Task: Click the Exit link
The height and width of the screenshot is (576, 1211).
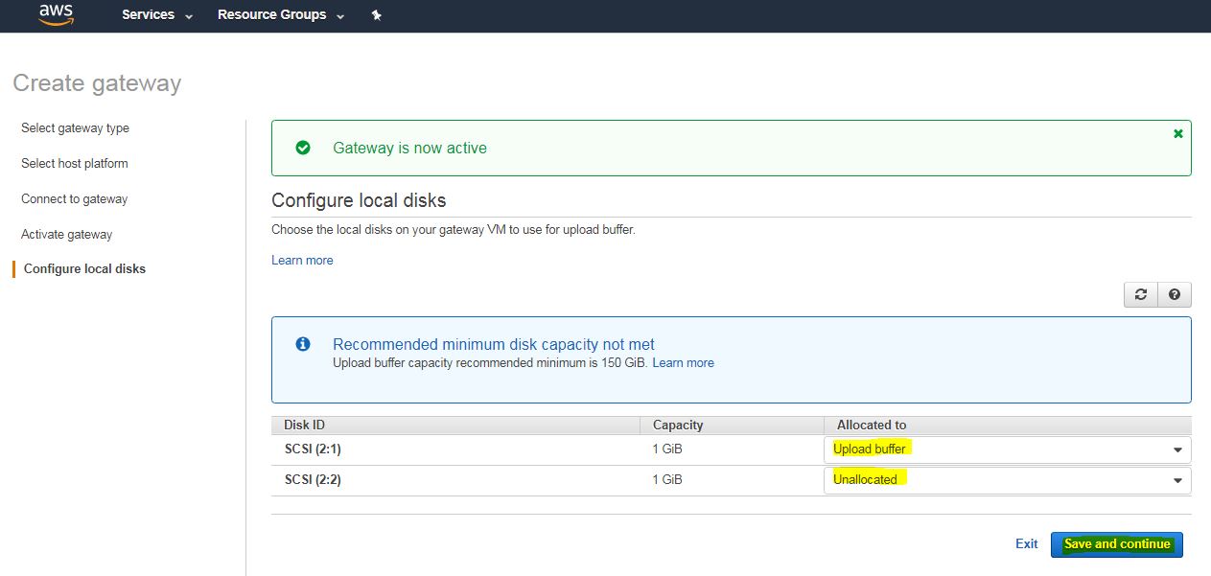Action: pyautogui.click(x=1026, y=544)
